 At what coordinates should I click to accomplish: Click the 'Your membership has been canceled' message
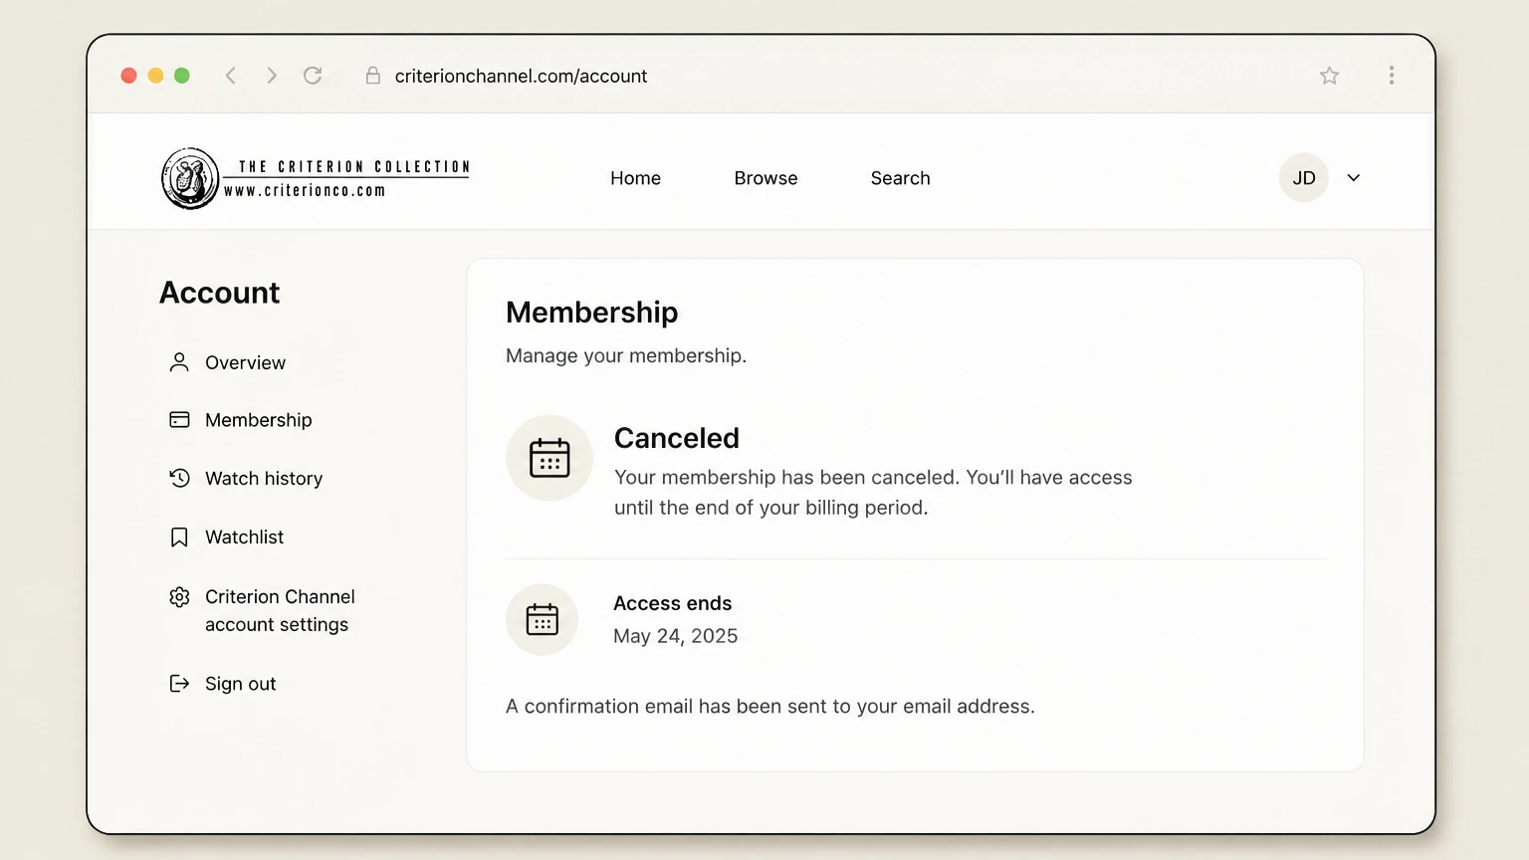click(x=873, y=492)
